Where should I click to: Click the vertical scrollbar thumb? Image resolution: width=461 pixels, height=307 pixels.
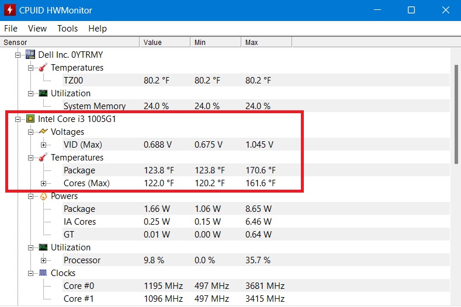tap(456, 114)
